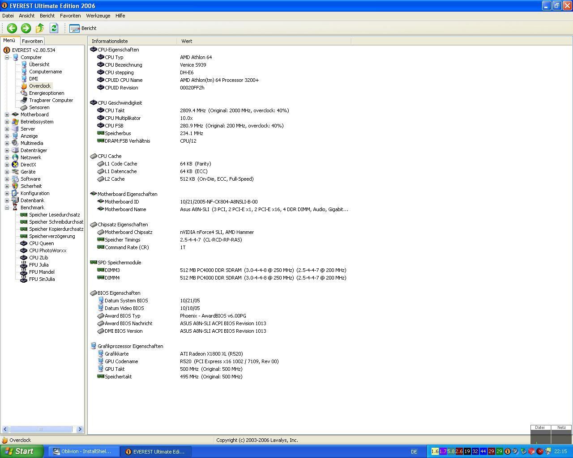Select the DIMM3 memory module row

pyautogui.click(x=219, y=270)
